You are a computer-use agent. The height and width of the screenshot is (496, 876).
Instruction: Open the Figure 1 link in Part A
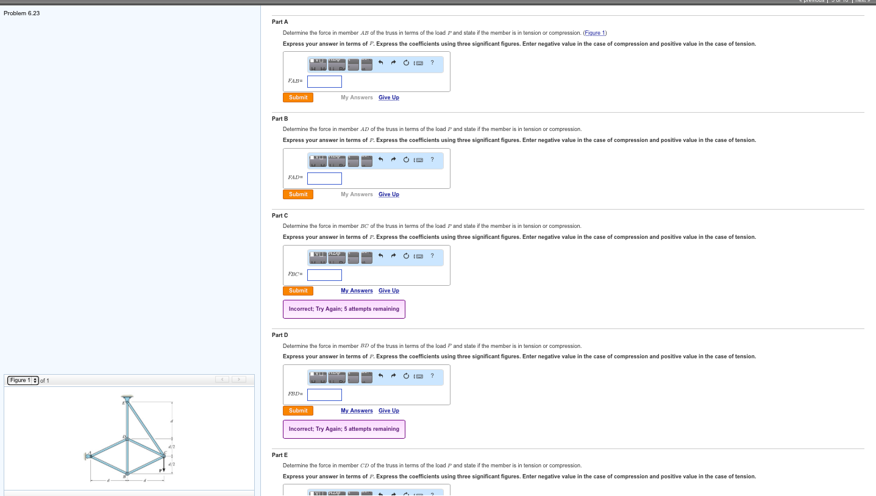pyautogui.click(x=595, y=33)
